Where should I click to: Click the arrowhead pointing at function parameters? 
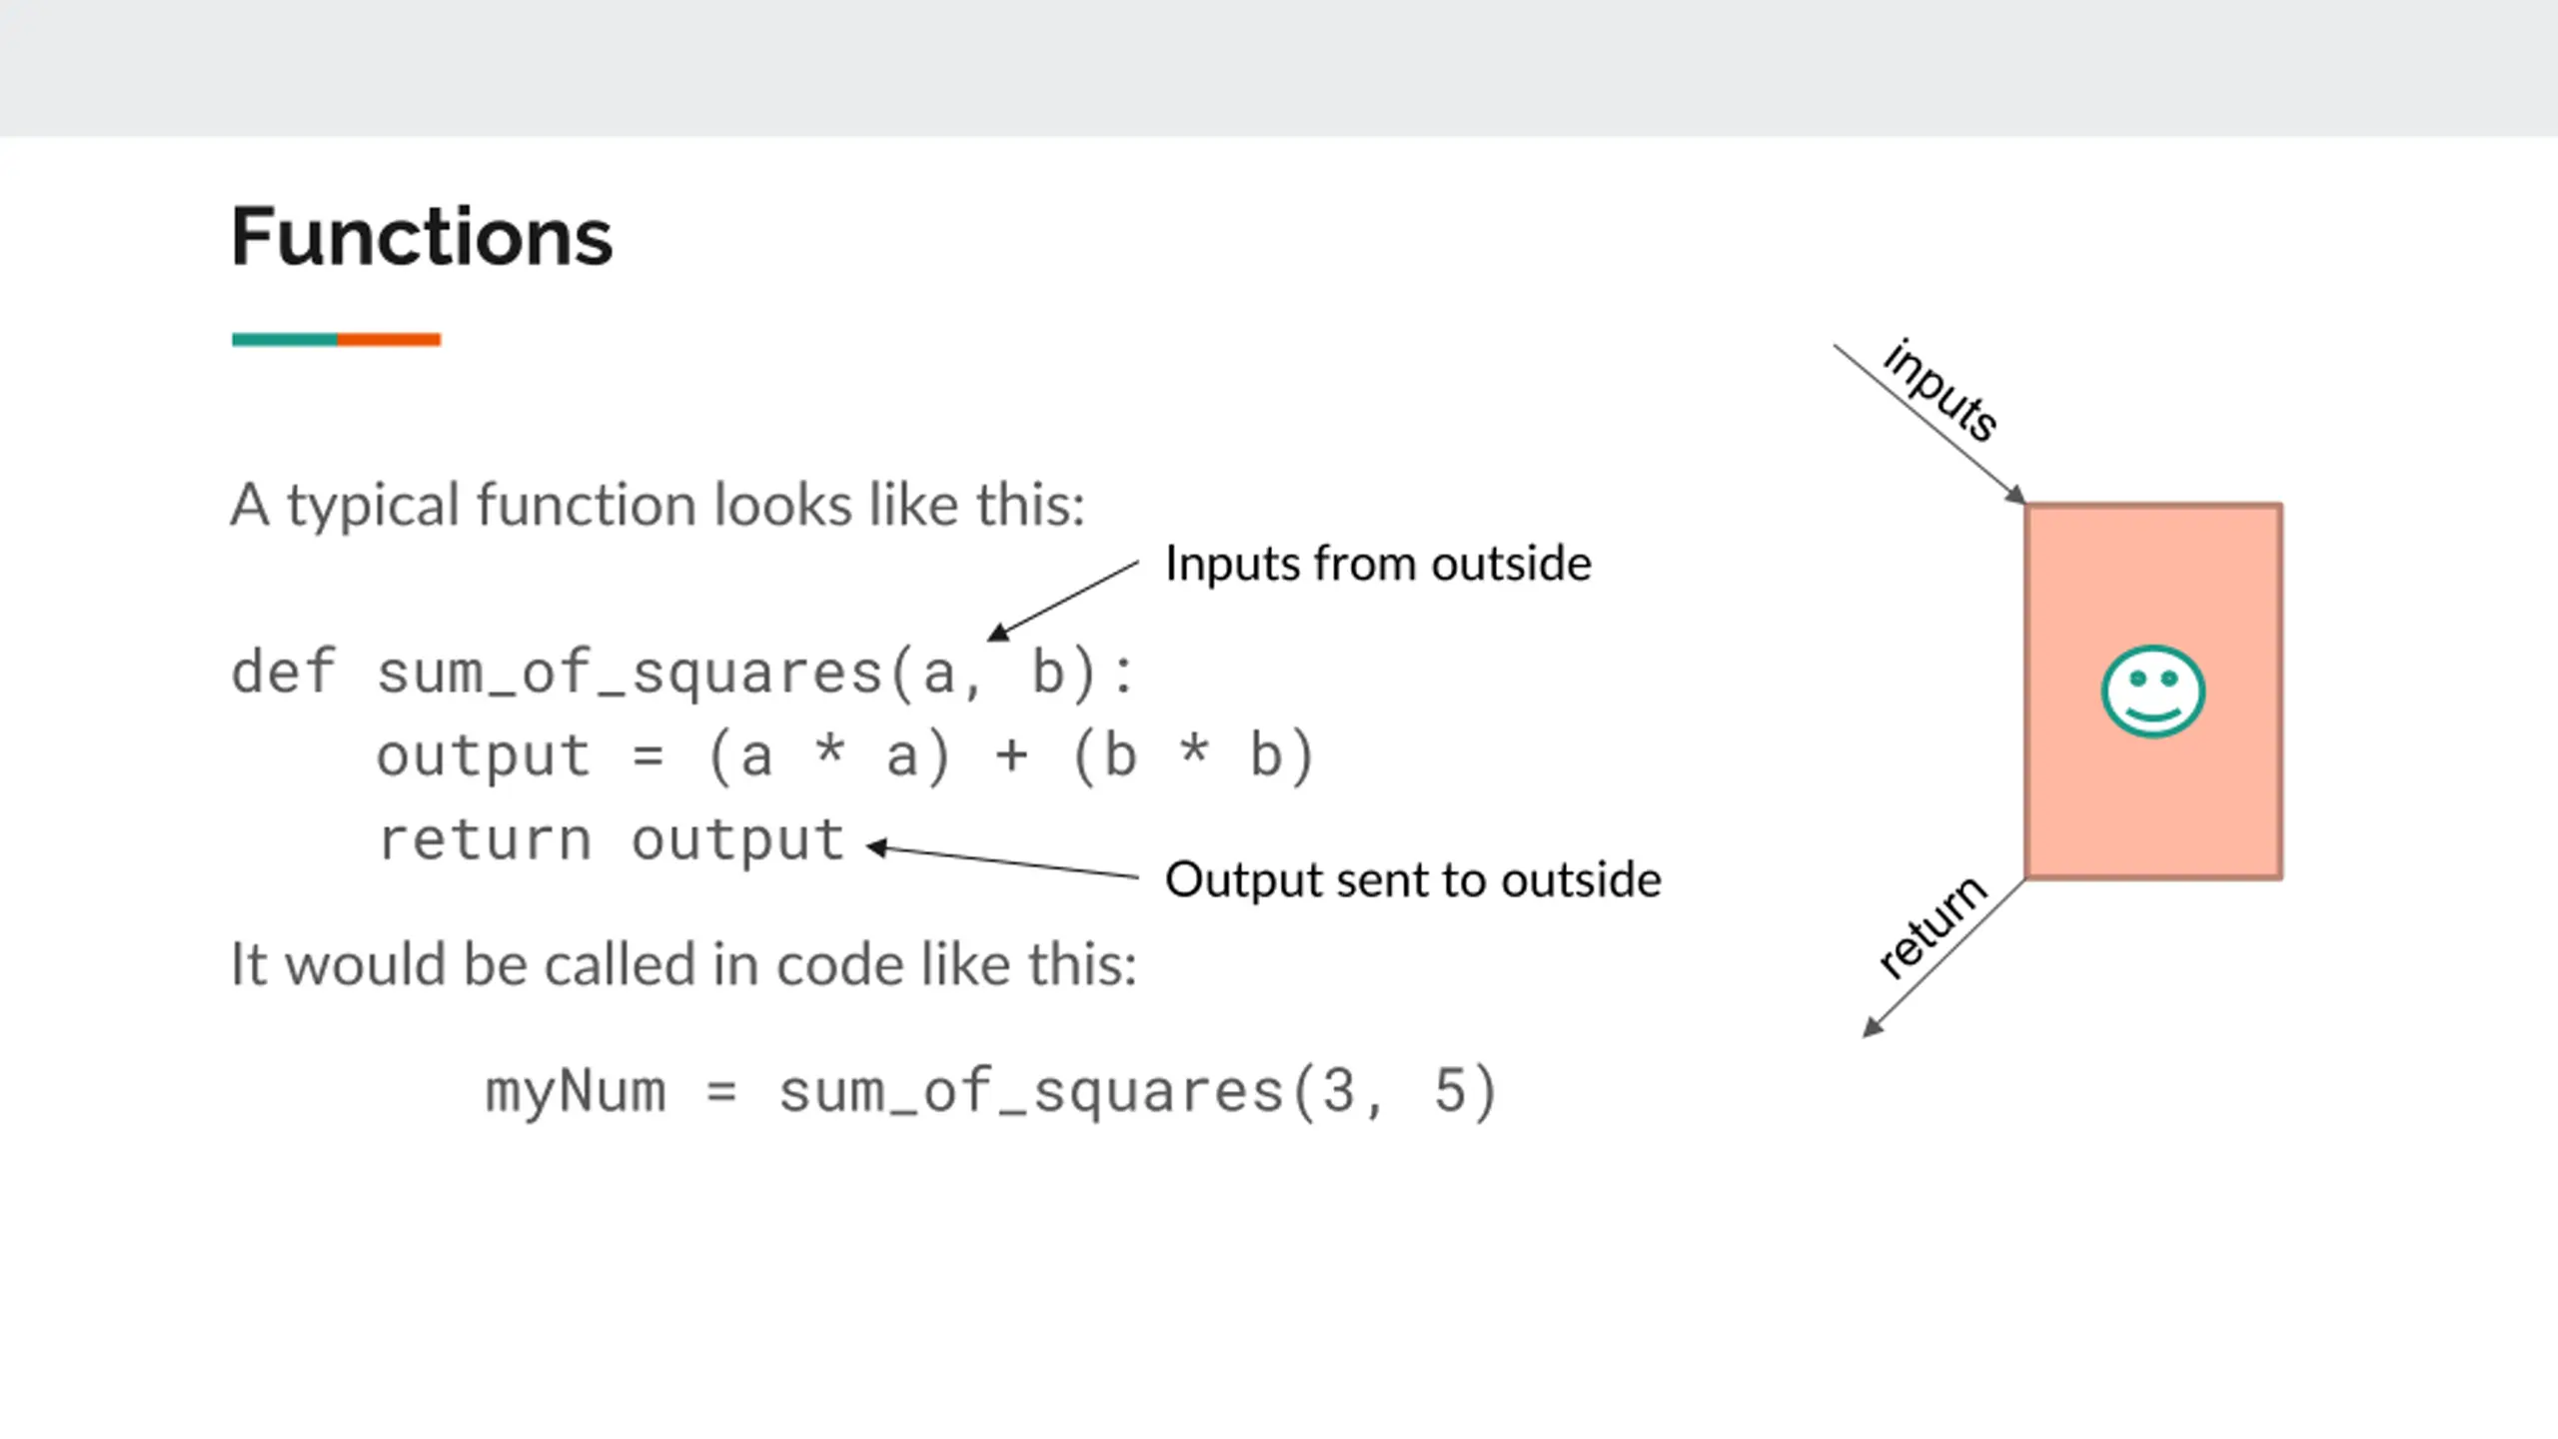point(997,631)
